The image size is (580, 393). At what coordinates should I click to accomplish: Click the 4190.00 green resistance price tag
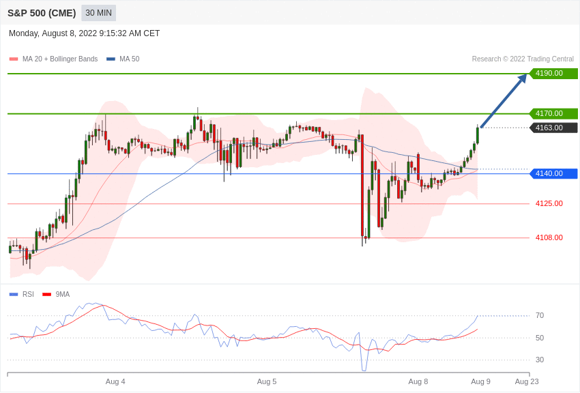(553, 73)
